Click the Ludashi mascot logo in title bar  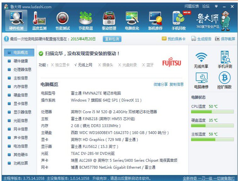6,6
